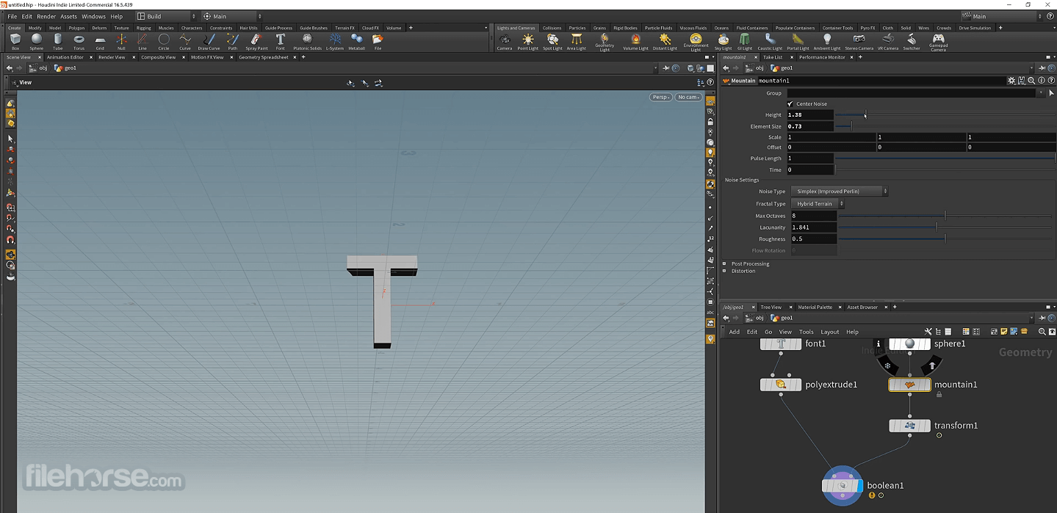Viewport: 1057px width, 513px height.
Task: Add a Volume Light
Action: [x=635, y=41]
